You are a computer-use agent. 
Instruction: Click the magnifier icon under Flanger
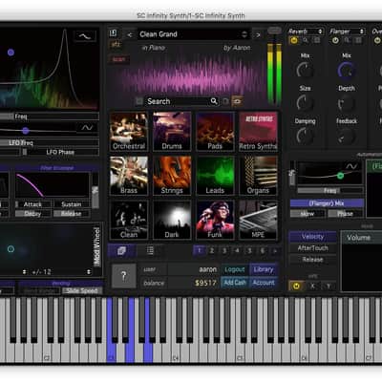(347, 40)
